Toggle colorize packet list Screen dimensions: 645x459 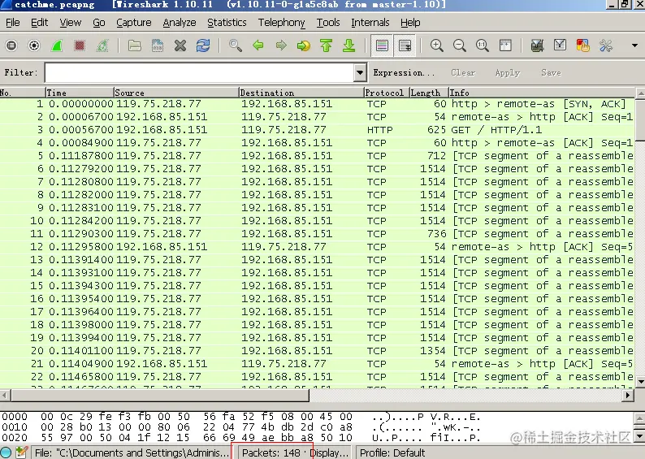pyautogui.click(x=382, y=45)
